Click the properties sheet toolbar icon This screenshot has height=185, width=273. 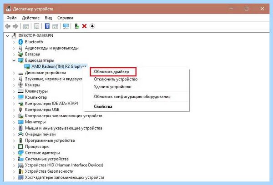pyautogui.click(x=36, y=26)
